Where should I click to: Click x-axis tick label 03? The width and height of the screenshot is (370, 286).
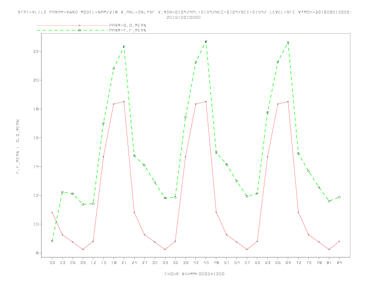point(62,263)
